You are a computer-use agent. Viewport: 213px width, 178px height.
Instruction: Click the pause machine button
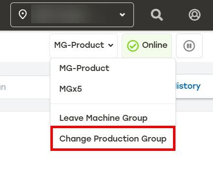coord(189,46)
